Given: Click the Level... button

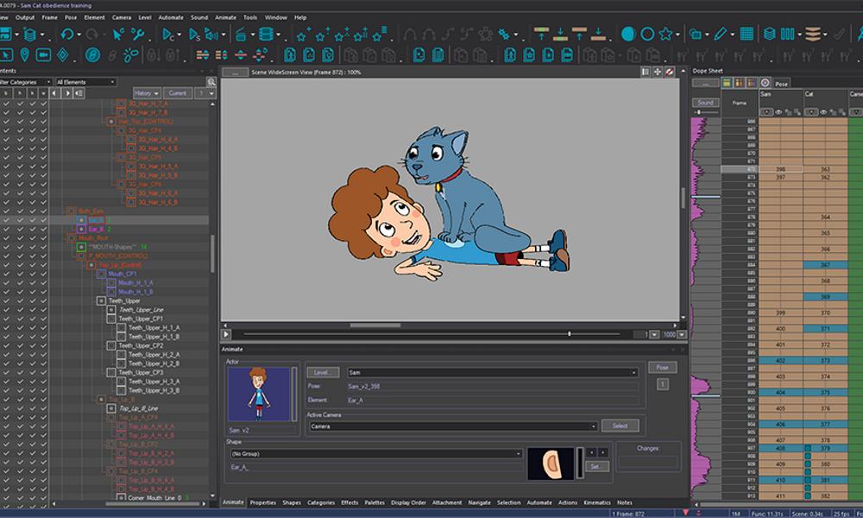Looking at the screenshot, I should point(323,372).
